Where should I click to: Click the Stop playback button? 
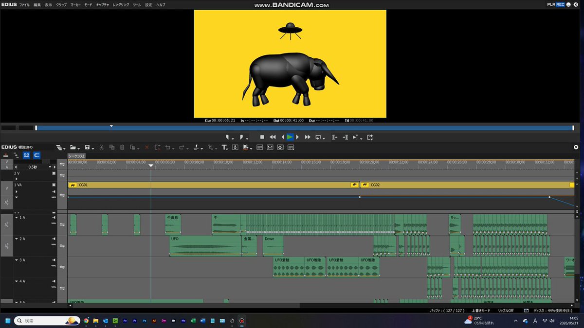click(262, 138)
